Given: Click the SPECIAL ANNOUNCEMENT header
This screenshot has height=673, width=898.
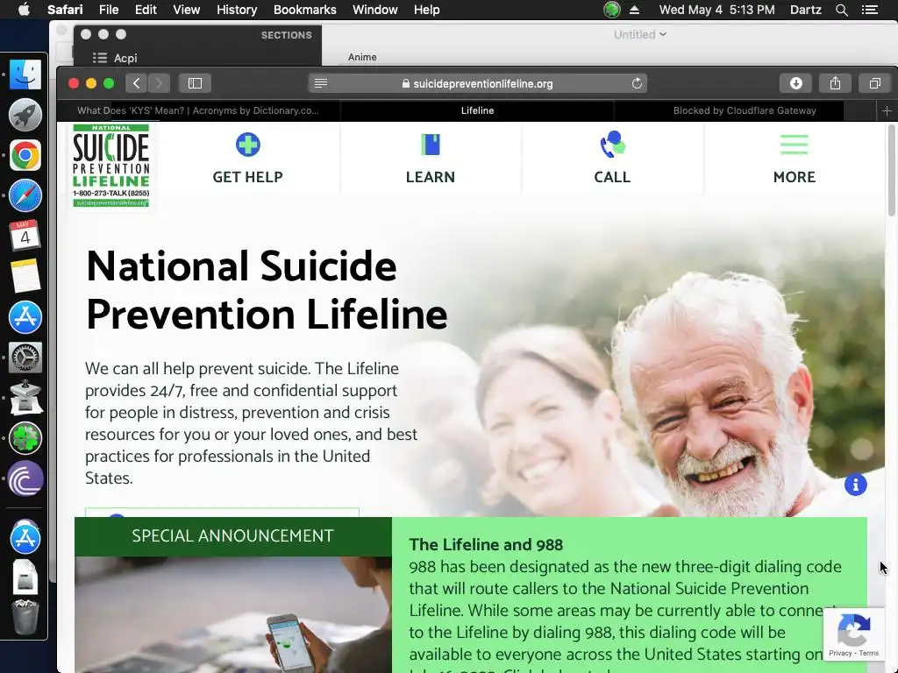Looking at the screenshot, I should pyautogui.click(x=232, y=536).
